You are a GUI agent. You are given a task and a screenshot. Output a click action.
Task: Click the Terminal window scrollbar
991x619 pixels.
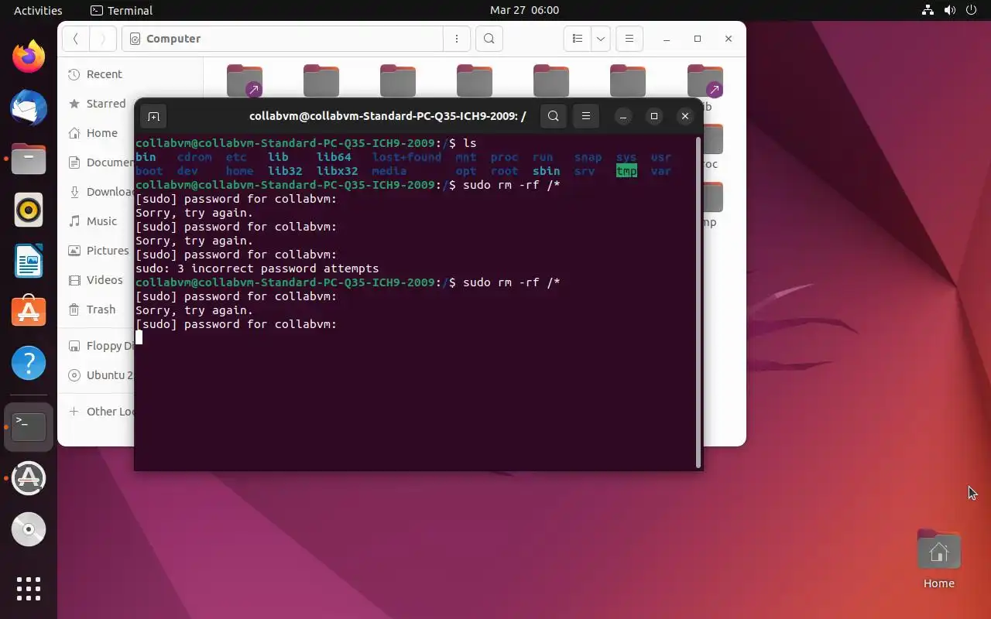point(698,302)
